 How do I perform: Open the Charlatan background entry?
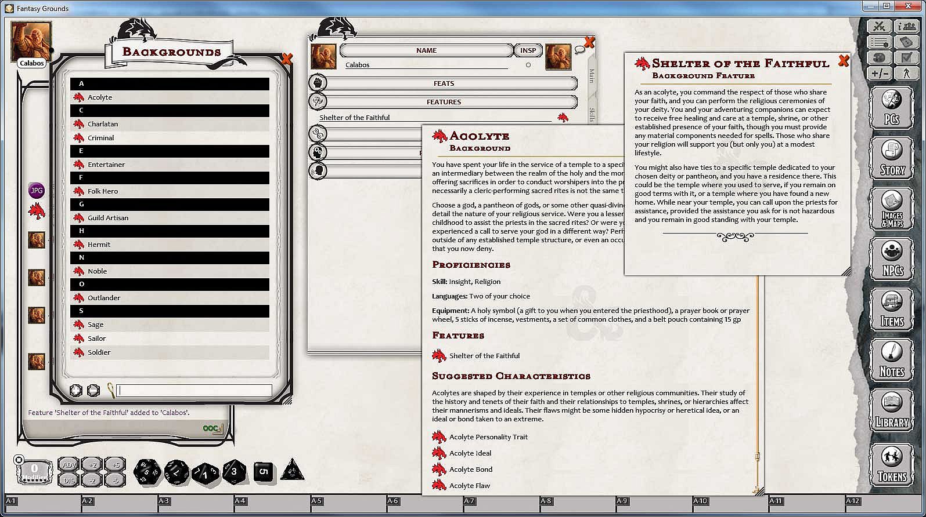point(170,124)
